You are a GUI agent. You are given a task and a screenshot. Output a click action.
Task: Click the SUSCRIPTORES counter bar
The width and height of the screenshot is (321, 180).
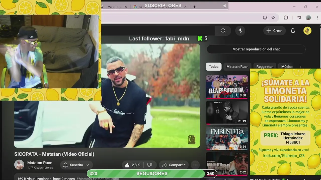coord(164,5)
